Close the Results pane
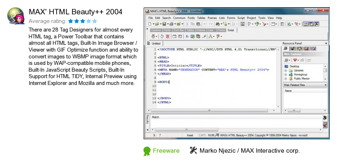The height and width of the screenshot is (167, 337). click(147, 130)
